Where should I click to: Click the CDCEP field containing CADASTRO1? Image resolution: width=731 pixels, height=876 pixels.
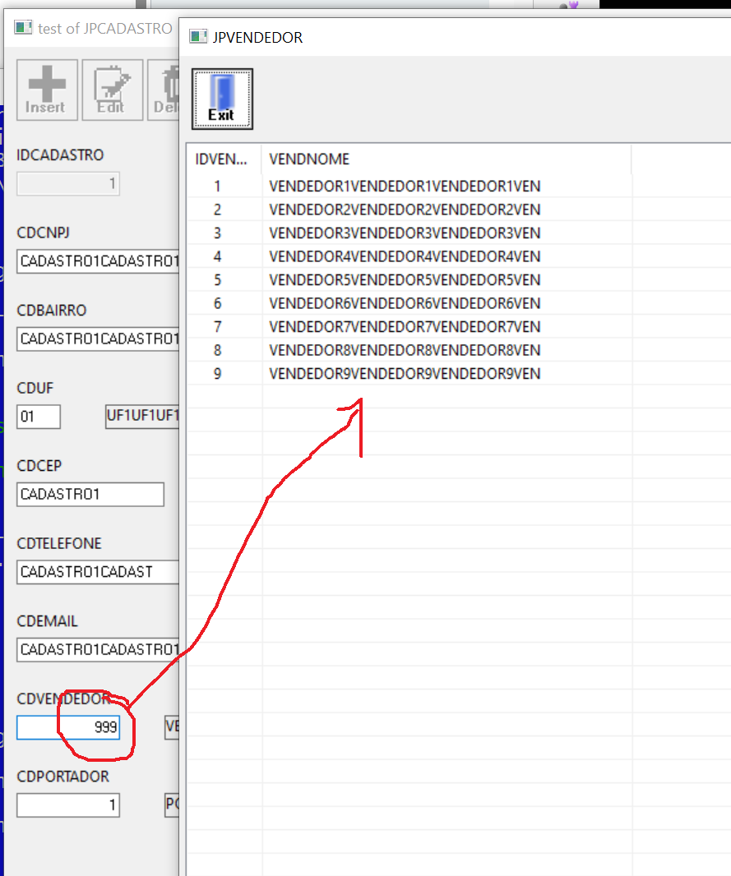[90, 495]
